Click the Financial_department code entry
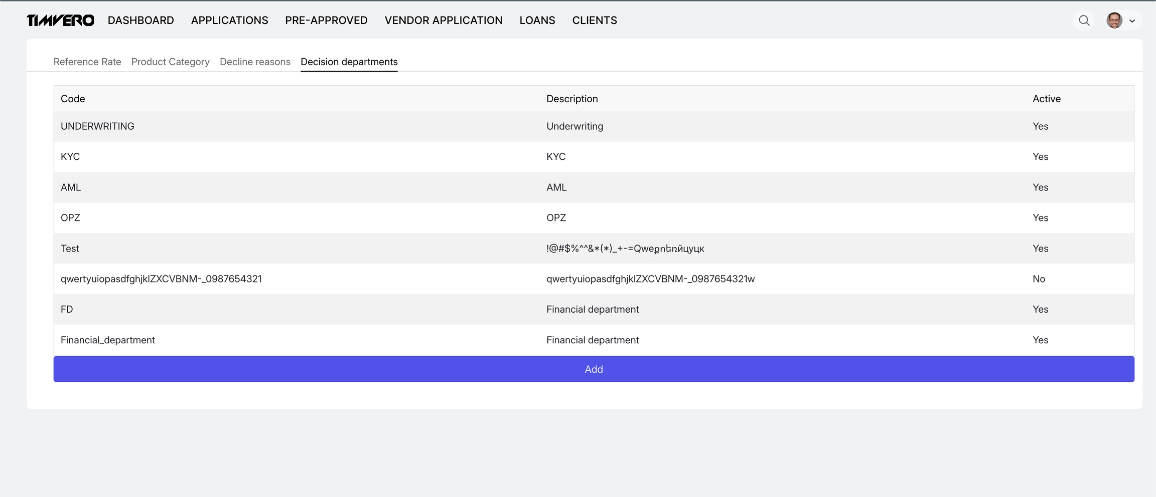Image resolution: width=1156 pixels, height=497 pixels. (x=107, y=340)
